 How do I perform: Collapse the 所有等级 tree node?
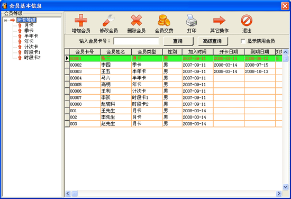(6, 21)
